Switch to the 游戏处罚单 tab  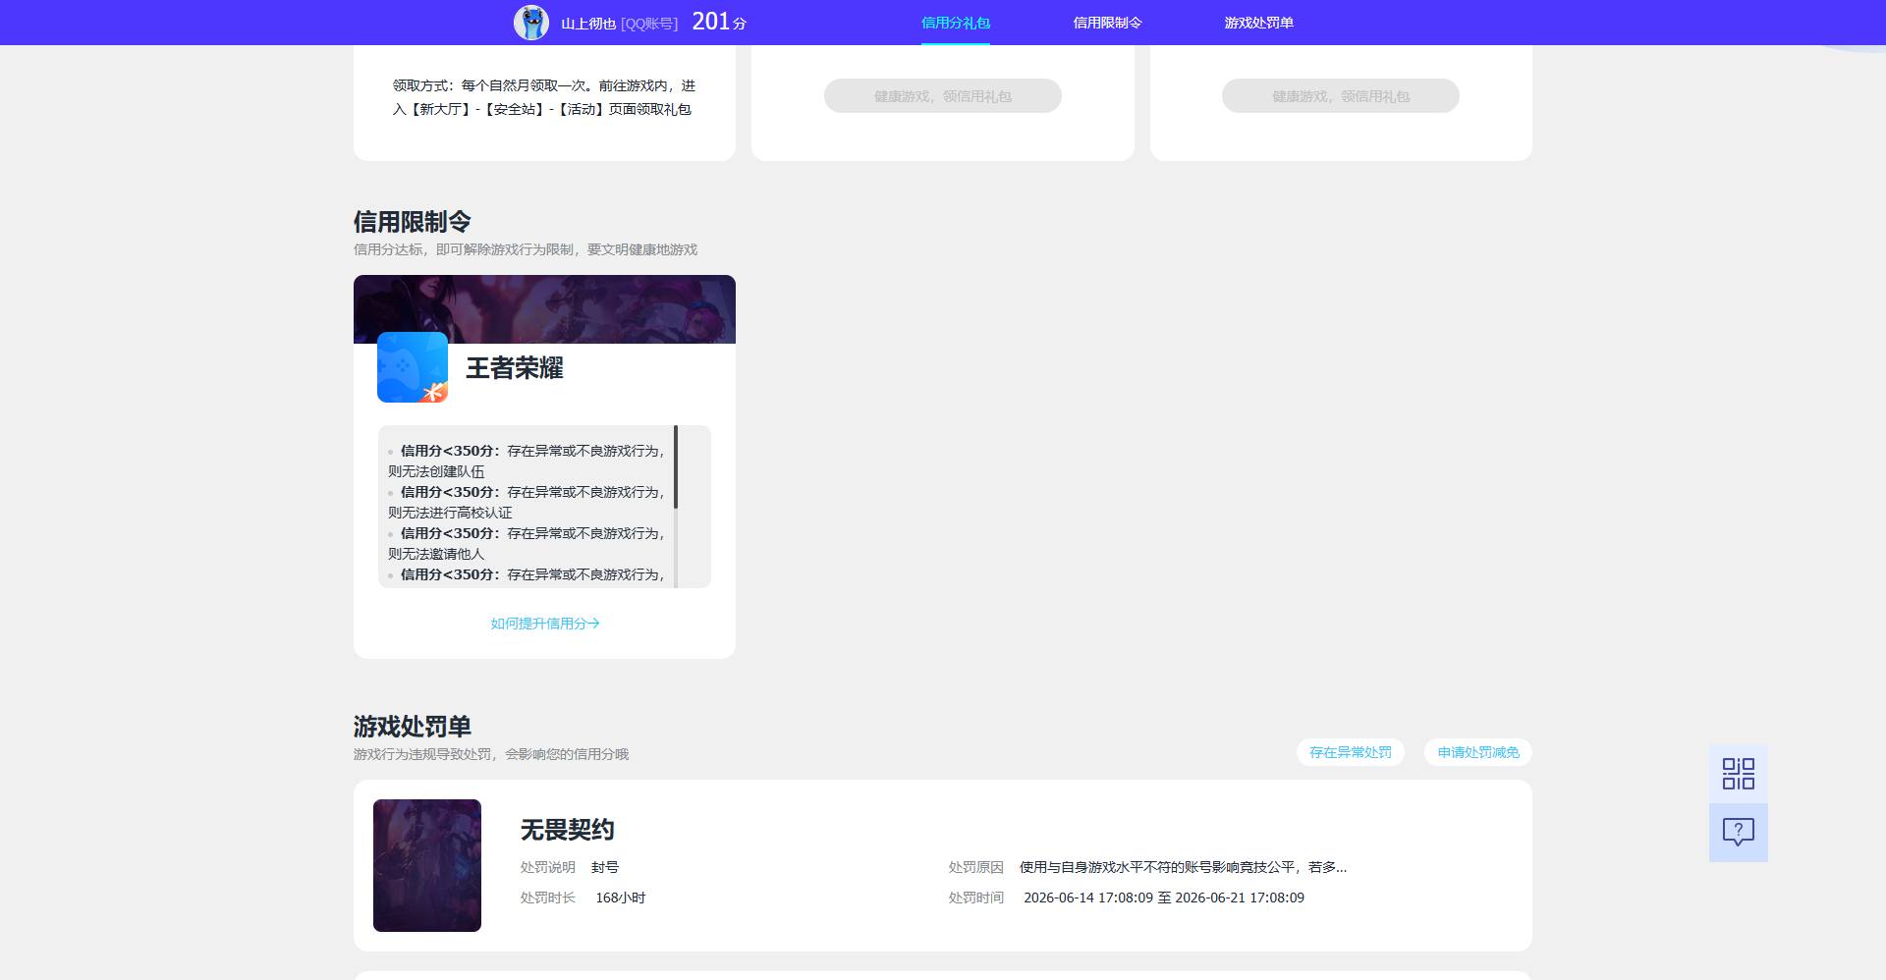point(1258,23)
